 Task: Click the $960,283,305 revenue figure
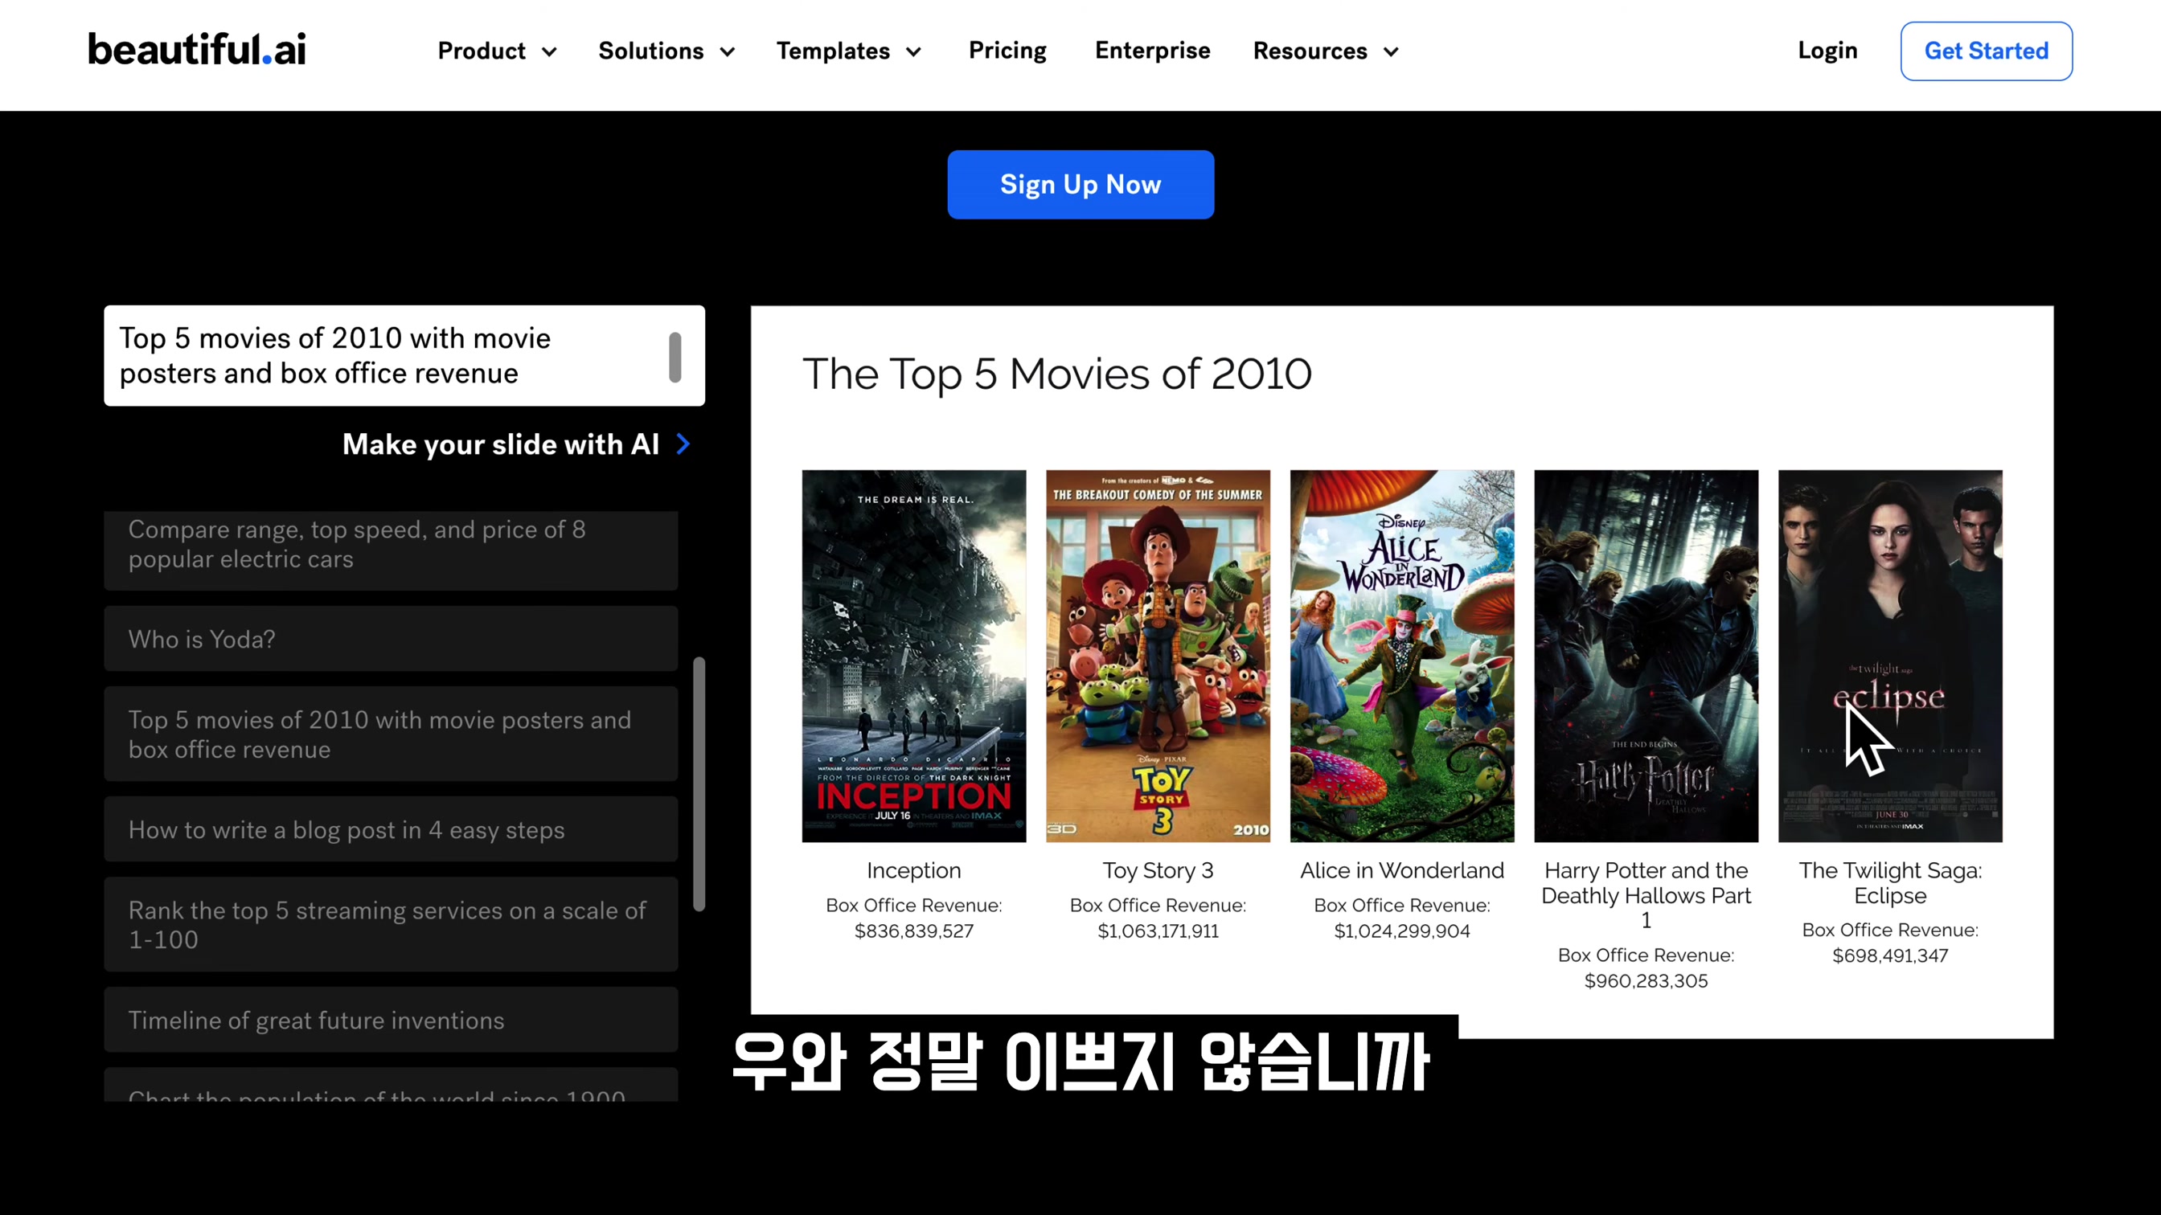[x=1646, y=981]
